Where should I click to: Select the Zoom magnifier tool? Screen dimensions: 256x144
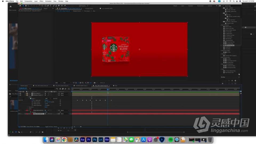(x=29, y=6)
